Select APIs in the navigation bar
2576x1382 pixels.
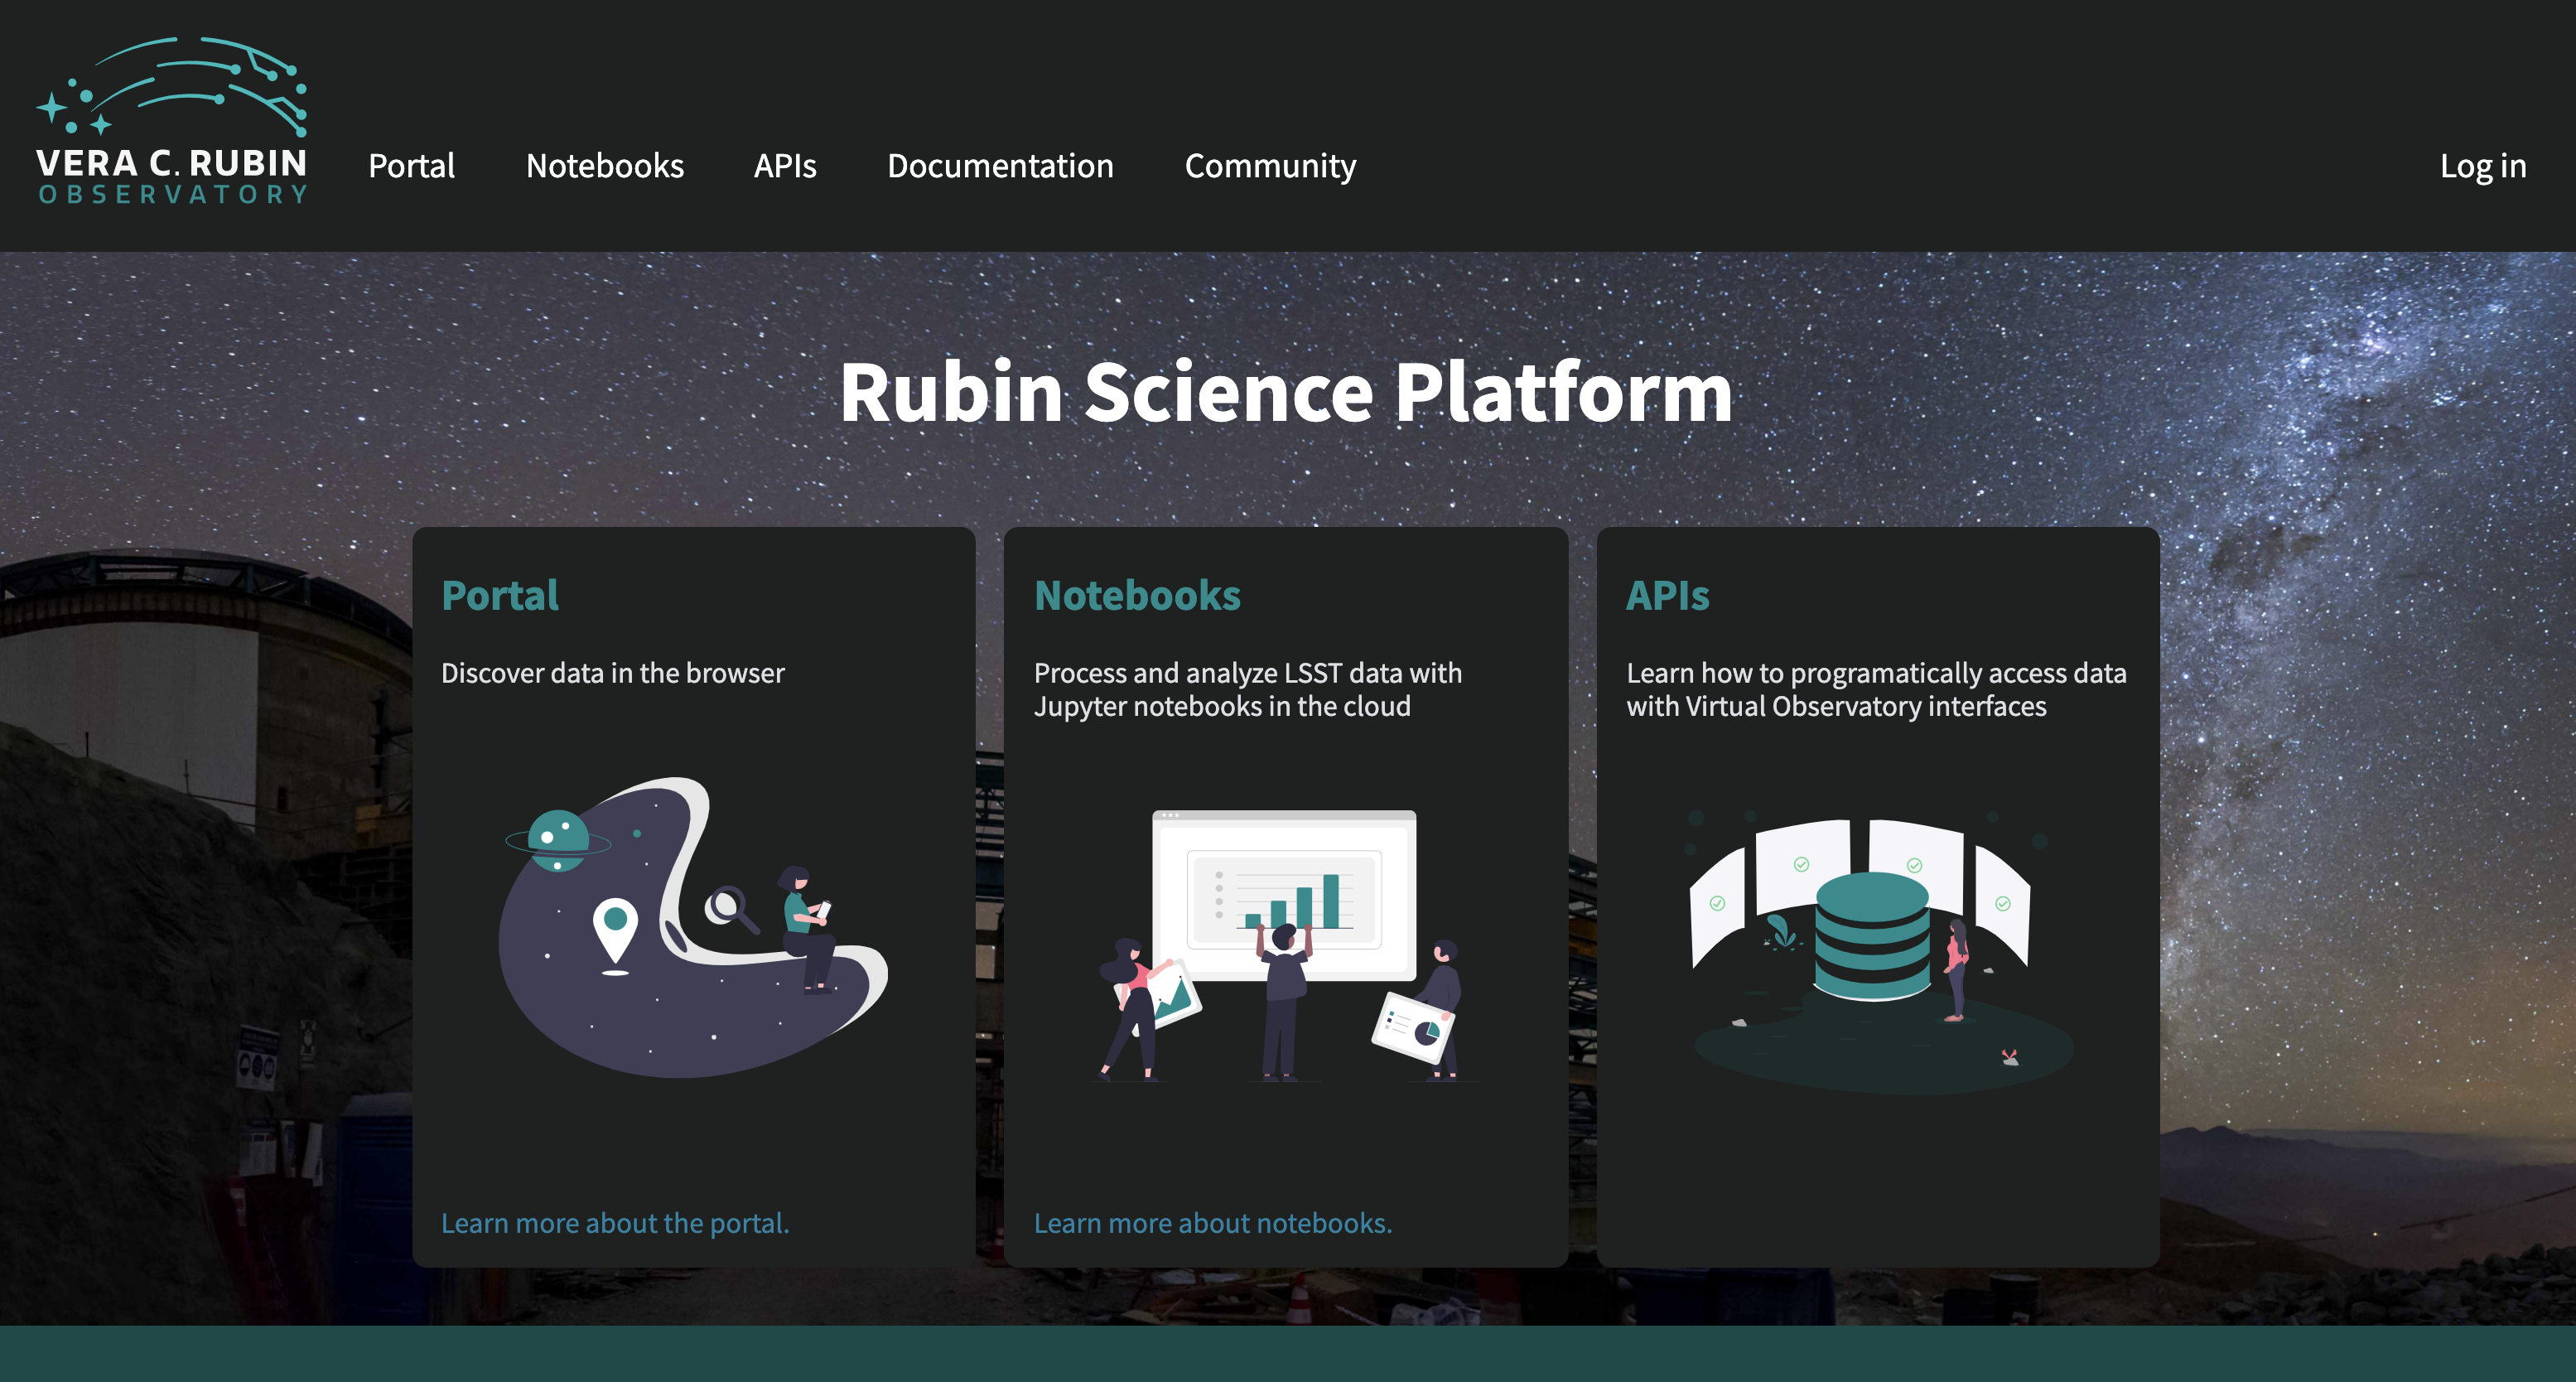tap(785, 167)
